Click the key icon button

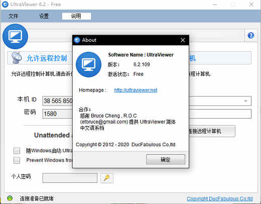107,178
